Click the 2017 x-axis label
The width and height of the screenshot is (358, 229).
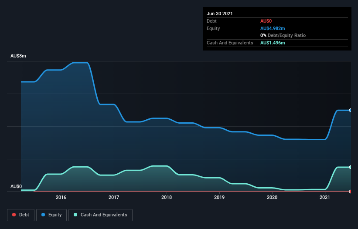point(114,197)
